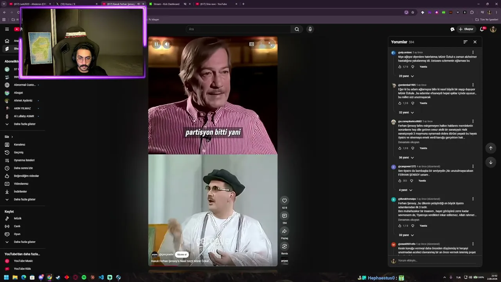Like @alp.arslanc's comment
This screenshot has width=501, height=282.
coord(400,67)
